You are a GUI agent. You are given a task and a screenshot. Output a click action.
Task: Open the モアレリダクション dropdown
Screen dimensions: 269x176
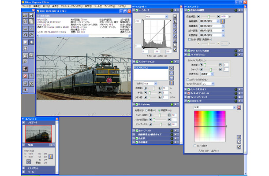[208, 84]
